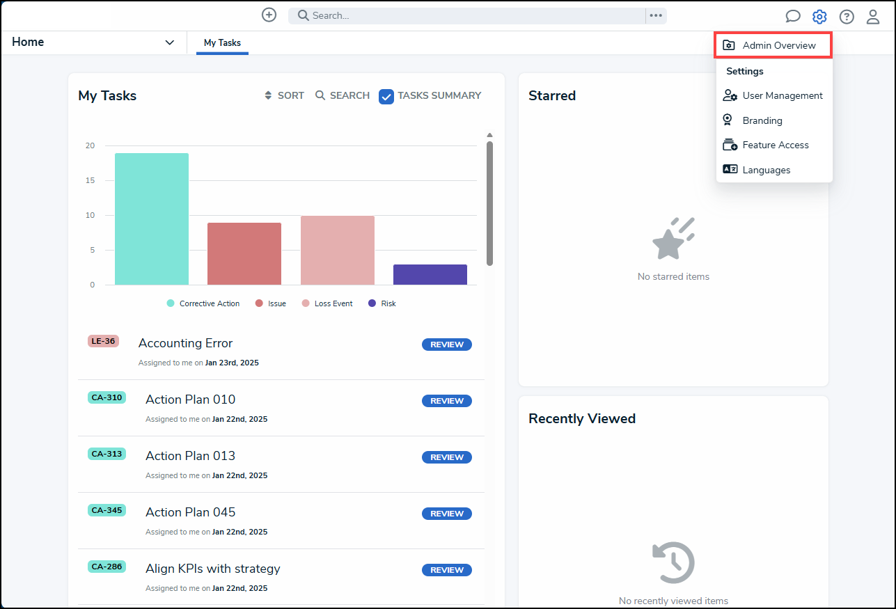Open the Align KPIs with strategy task link

pos(212,568)
